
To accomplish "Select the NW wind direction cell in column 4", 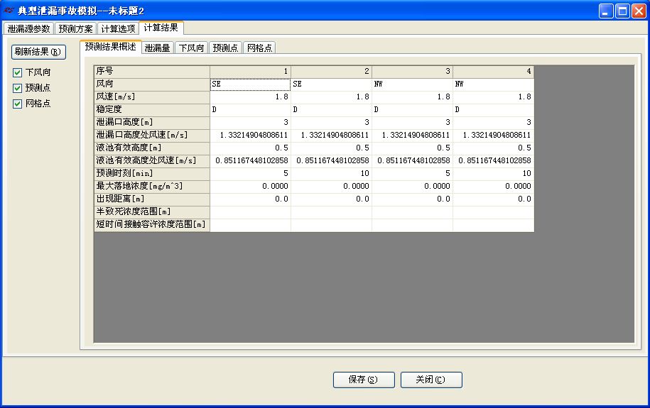I will [493, 84].
